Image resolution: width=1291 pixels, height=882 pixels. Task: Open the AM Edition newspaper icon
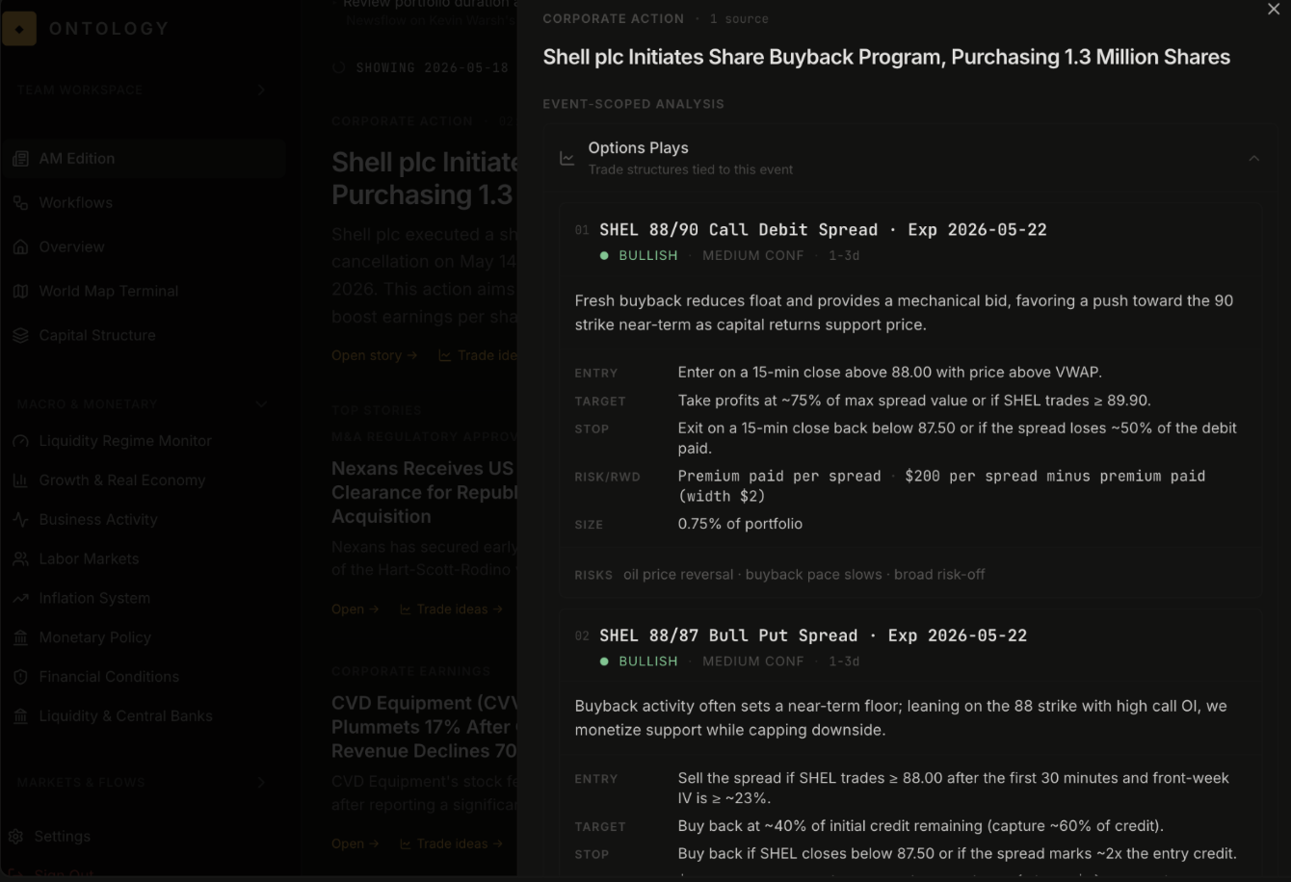[x=20, y=159]
